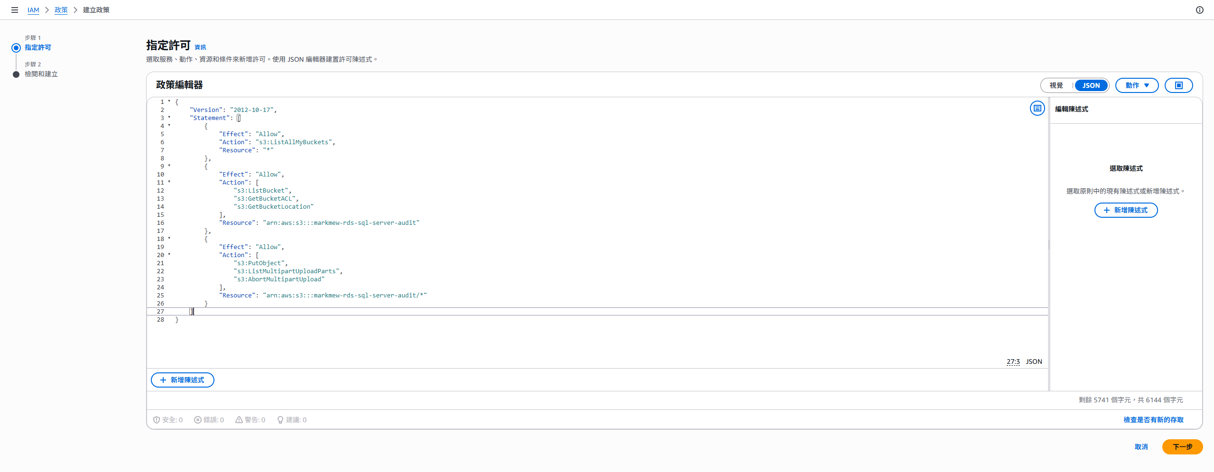Open the 動作 dropdown menu
The image size is (1214, 472).
pyautogui.click(x=1137, y=85)
